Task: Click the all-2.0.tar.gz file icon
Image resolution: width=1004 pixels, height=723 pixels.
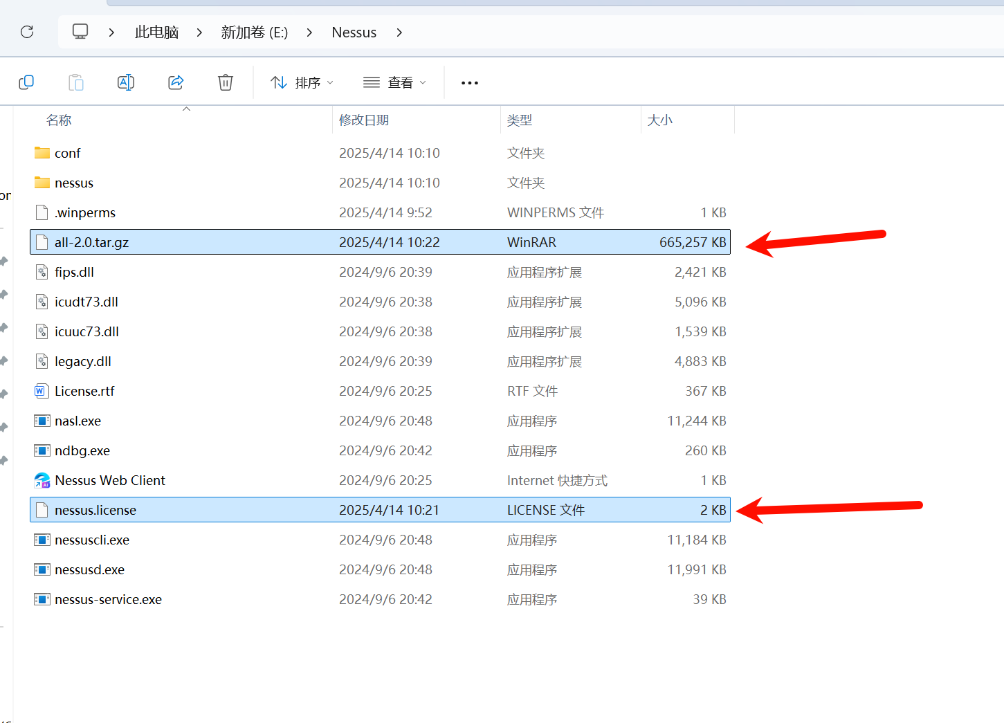Action: (42, 242)
